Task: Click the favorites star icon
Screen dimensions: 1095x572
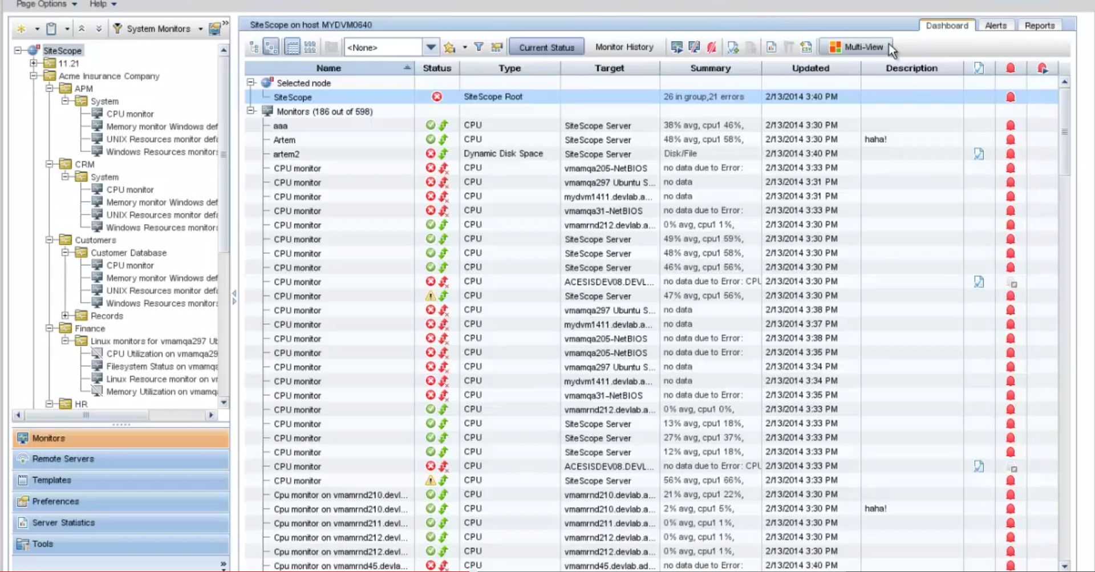Action: pyautogui.click(x=449, y=47)
